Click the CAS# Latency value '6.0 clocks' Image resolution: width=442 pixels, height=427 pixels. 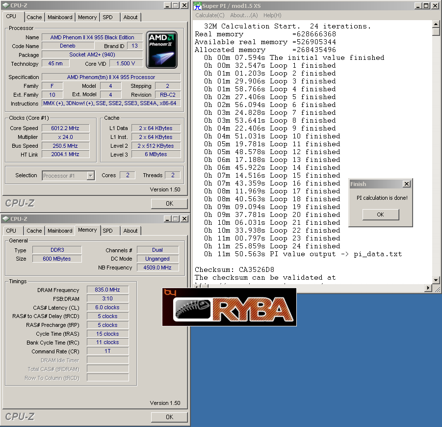(x=108, y=307)
